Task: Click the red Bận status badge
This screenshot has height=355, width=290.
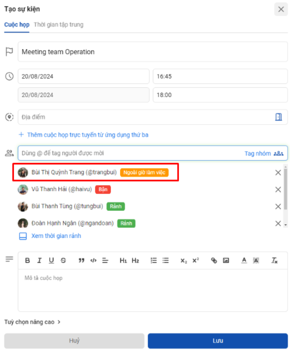Action: tap(103, 189)
